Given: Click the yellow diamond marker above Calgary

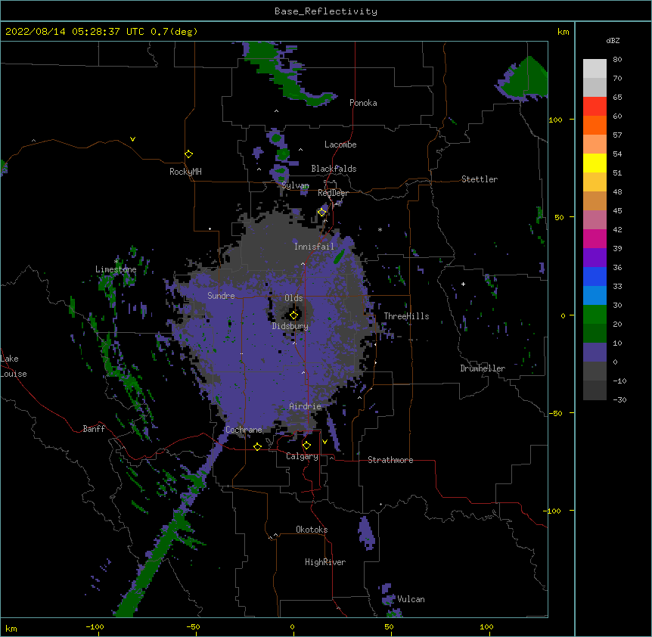Looking at the screenshot, I should (x=306, y=446).
